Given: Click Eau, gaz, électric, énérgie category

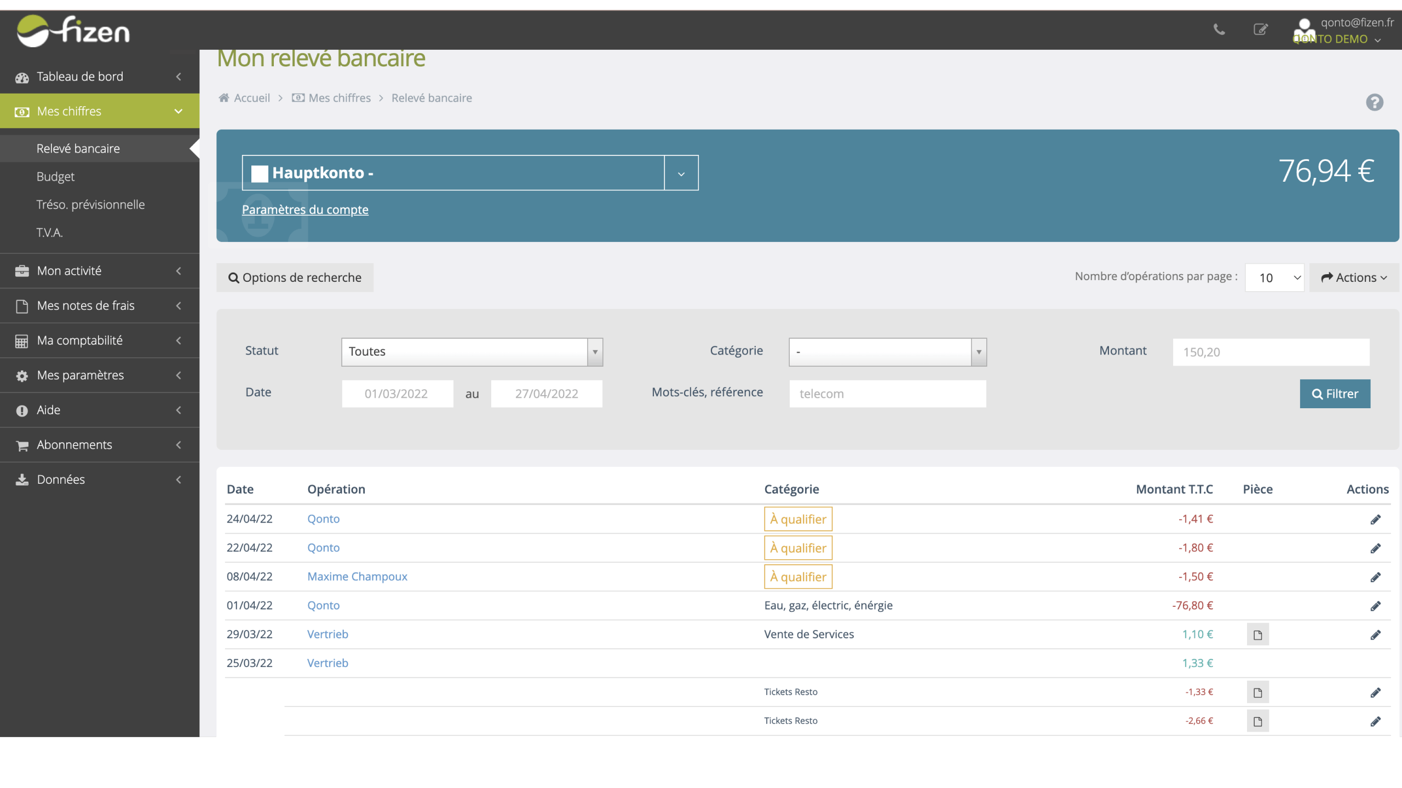Looking at the screenshot, I should tap(828, 605).
